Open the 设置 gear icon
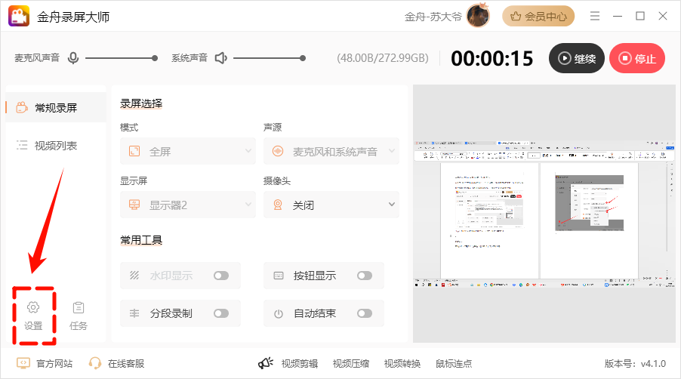 tap(33, 307)
